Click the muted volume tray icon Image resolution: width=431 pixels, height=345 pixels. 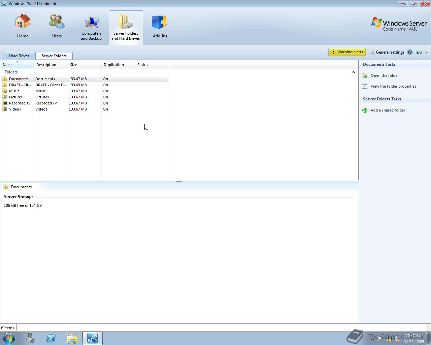point(397,339)
